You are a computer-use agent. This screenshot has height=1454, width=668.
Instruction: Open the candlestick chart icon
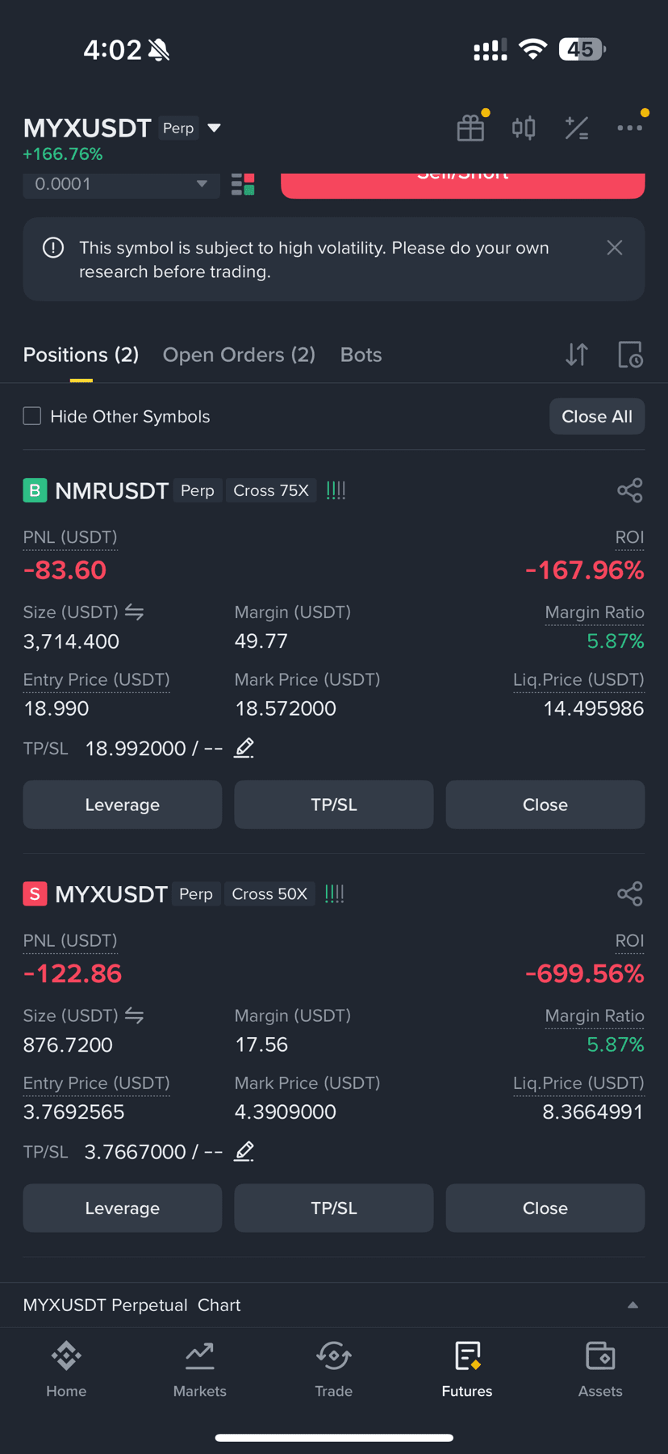click(x=524, y=128)
